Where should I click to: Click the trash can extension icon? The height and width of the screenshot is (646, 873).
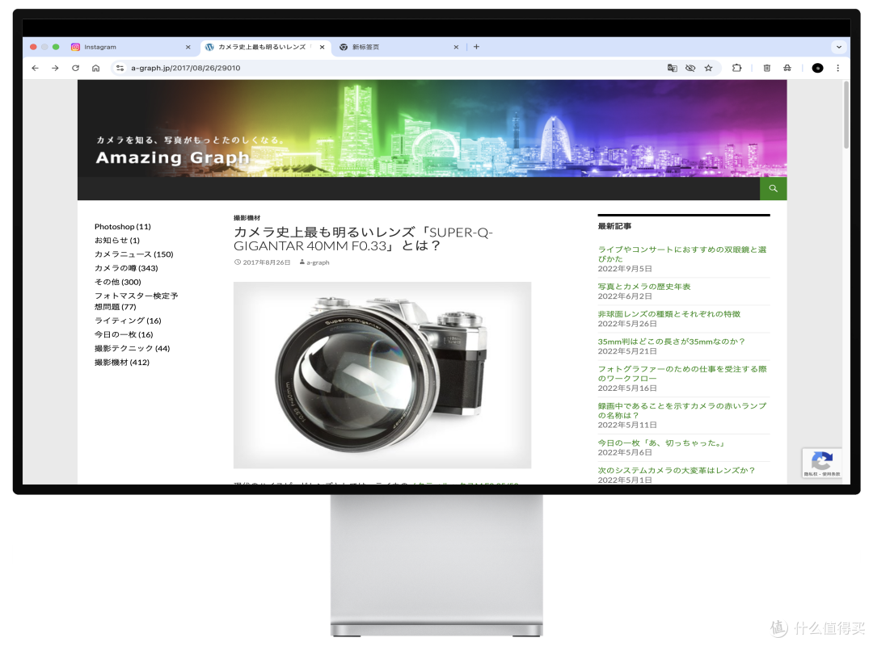pos(766,68)
